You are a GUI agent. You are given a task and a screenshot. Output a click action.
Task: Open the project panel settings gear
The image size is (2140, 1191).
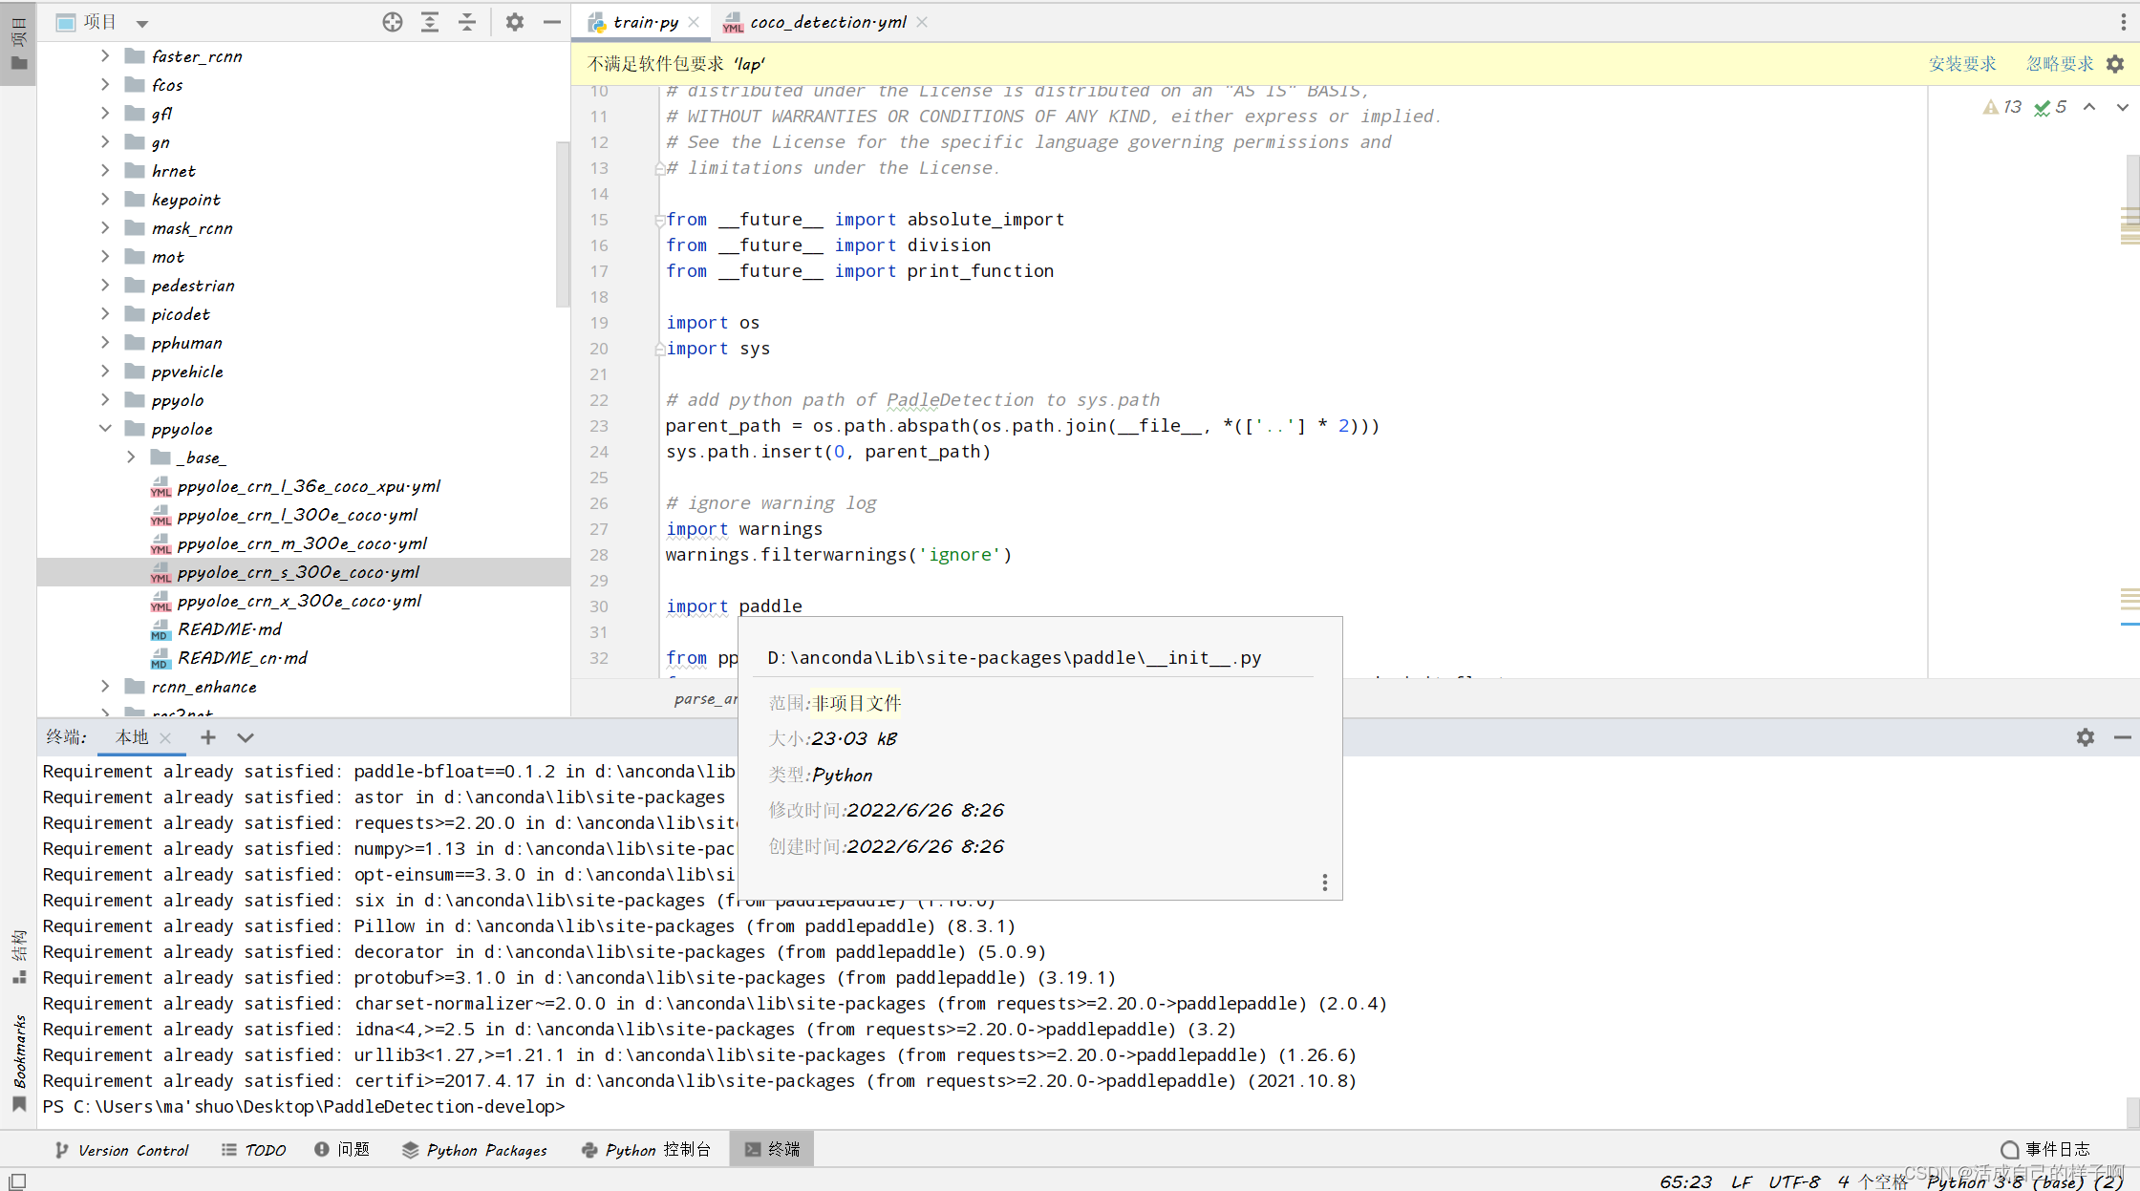point(515,21)
